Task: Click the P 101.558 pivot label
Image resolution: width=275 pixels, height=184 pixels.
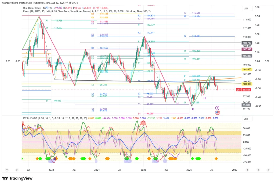Action: 192,76
